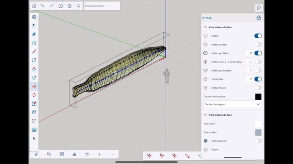
Task: Open the white Face avant color swatch
Action: click(x=258, y=124)
